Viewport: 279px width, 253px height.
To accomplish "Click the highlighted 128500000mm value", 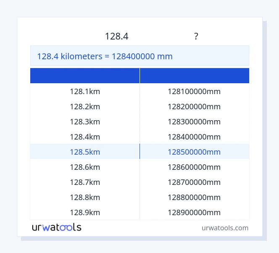I will 194,152.
